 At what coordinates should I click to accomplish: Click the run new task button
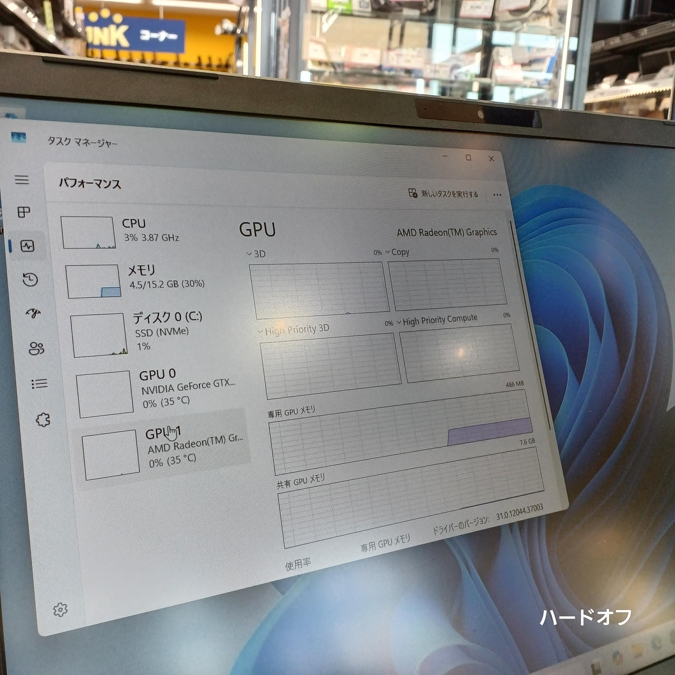[443, 194]
